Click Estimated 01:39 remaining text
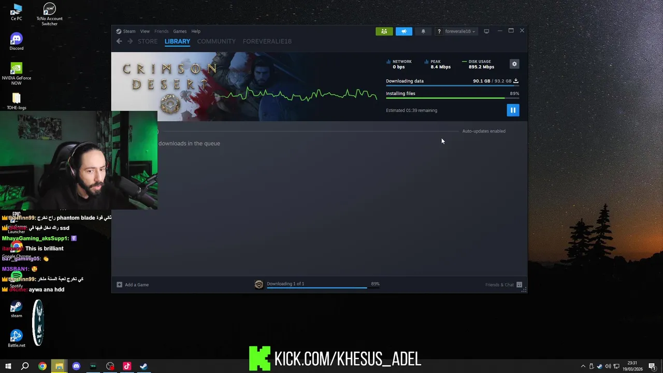The image size is (663, 373). [x=411, y=110]
